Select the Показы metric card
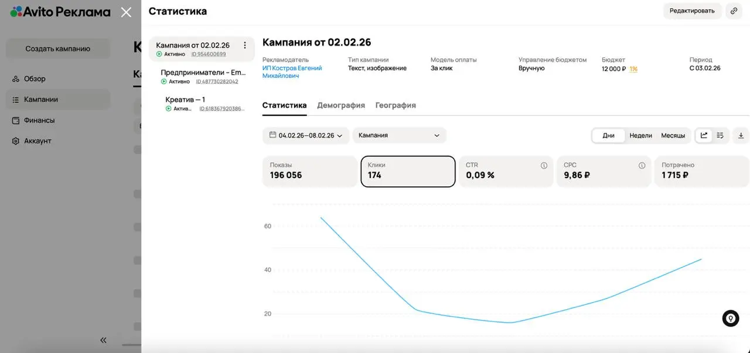The height and width of the screenshot is (353, 750). pyautogui.click(x=310, y=172)
